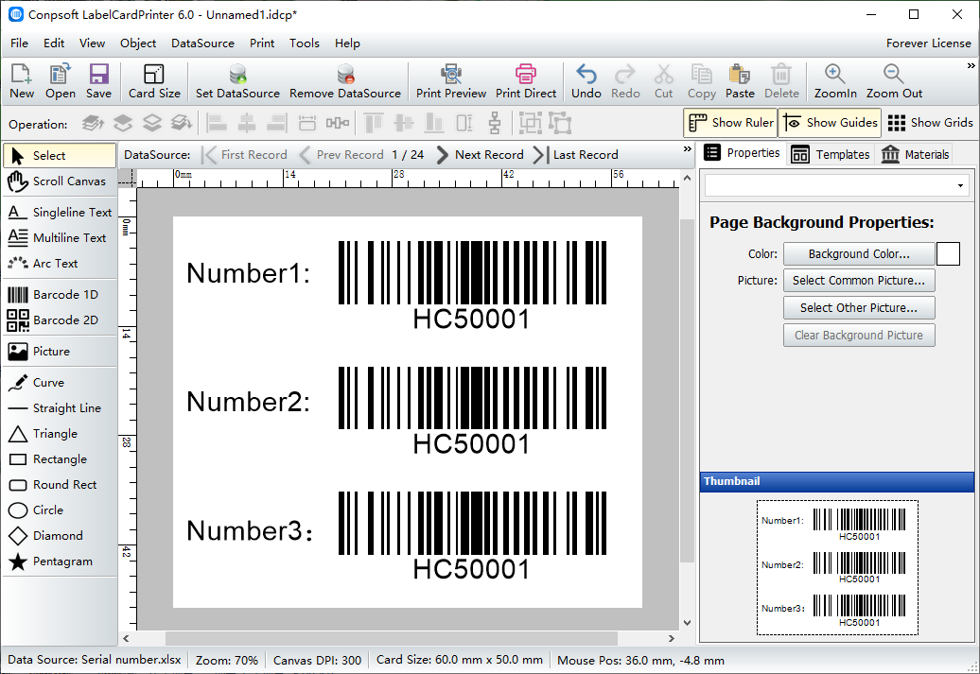Click Remove DataSource in toolbar
This screenshot has height=674, width=980.
[345, 81]
